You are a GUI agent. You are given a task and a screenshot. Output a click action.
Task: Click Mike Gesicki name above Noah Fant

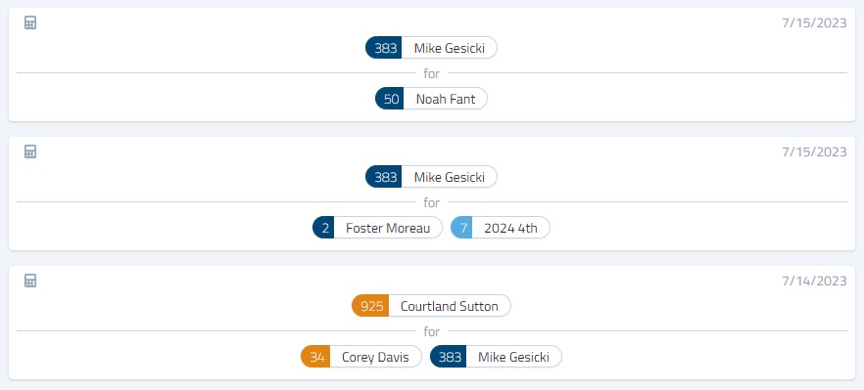tap(449, 49)
